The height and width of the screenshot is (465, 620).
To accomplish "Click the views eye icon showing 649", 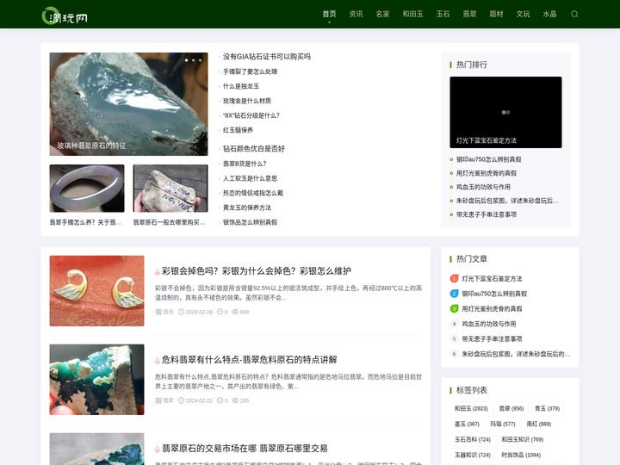I will tap(235, 312).
